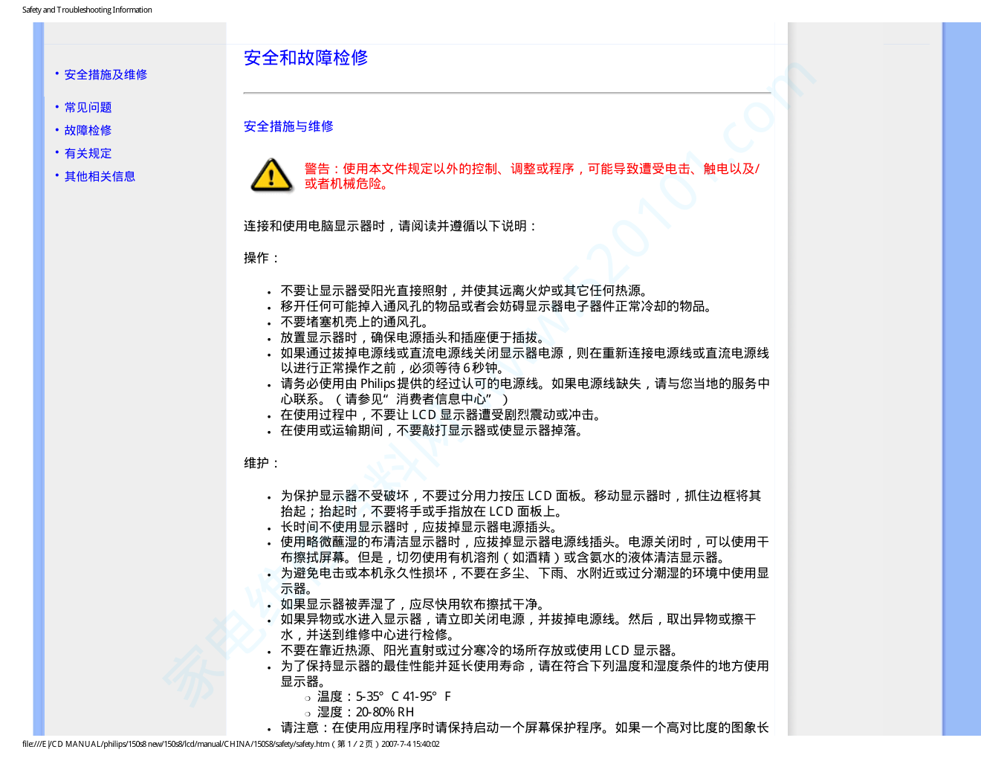Go to the 常见问题 sidebar link
Screen dimensions: 981x758
88,107
